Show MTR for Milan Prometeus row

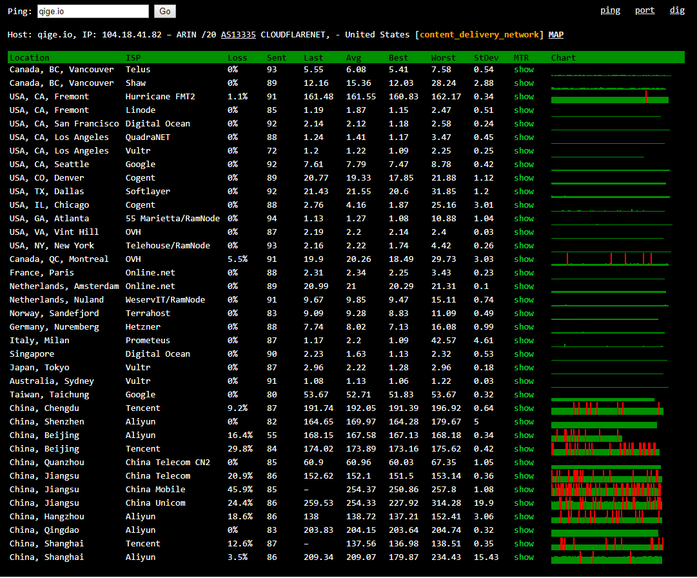[x=524, y=341]
